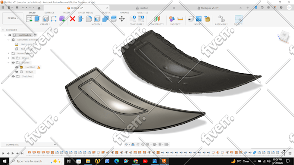294x165 pixels.
Task: Jump to timeline start button
Action: (3, 153)
